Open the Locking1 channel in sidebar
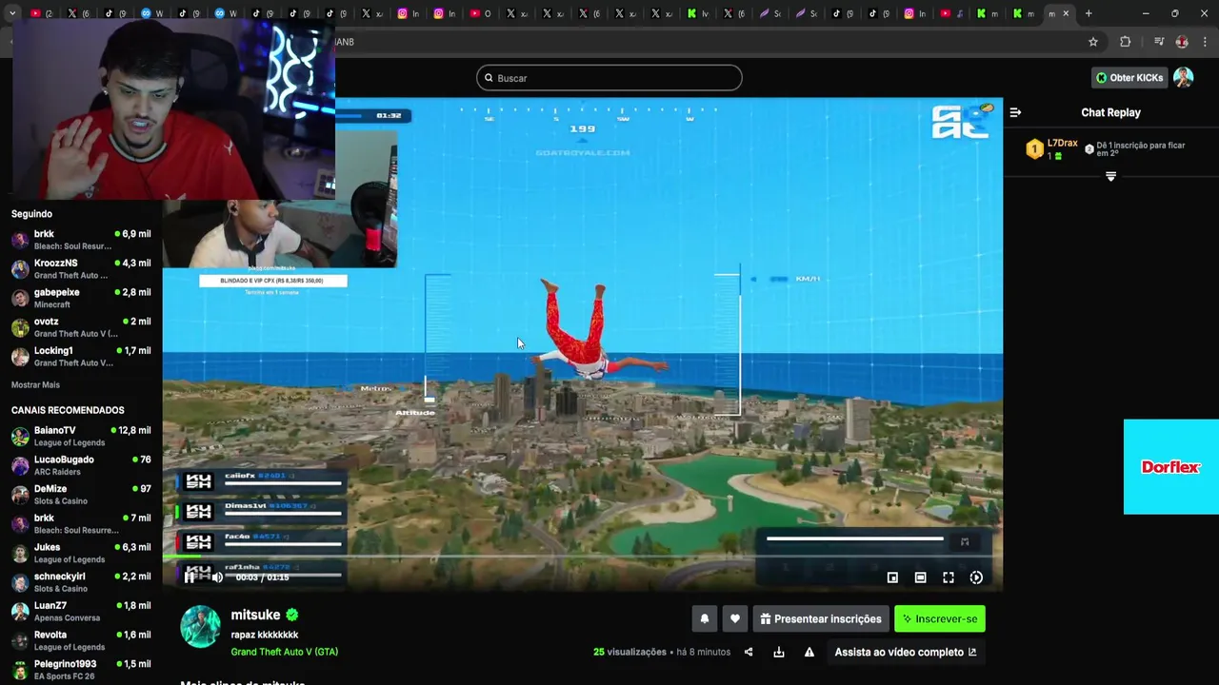This screenshot has width=1219, height=685. click(81, 357)
